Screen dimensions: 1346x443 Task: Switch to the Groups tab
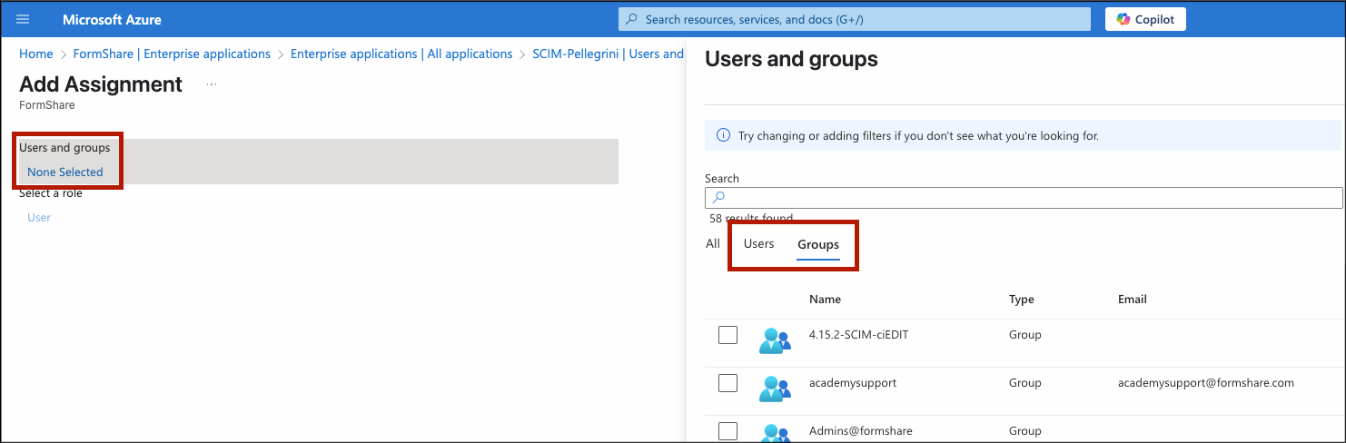click(818, 245)
